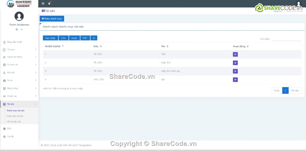Click the Rời khỏi icon
Screen dimensions: 306x151
coord(4,73)
